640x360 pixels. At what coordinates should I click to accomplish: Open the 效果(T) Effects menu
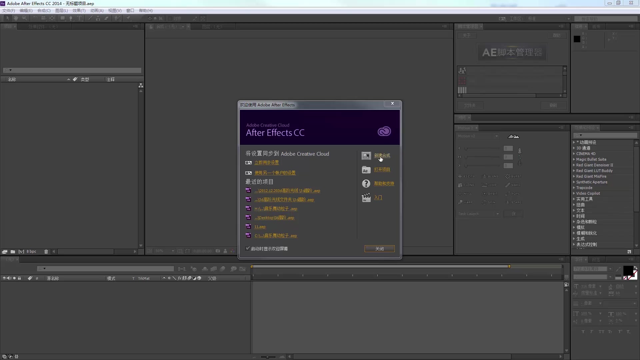pos(79,11)
